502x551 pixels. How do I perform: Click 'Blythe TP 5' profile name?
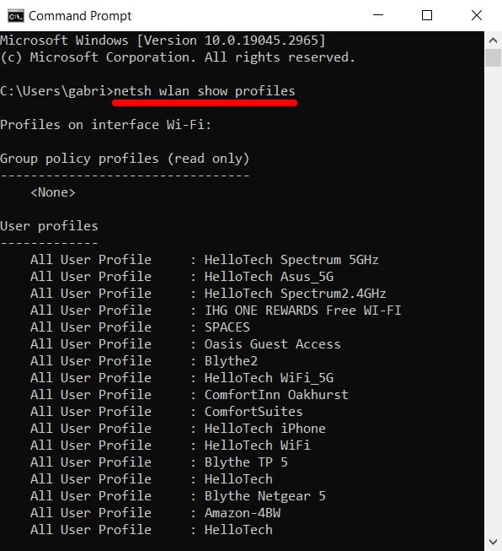click(x=246, y=462)
